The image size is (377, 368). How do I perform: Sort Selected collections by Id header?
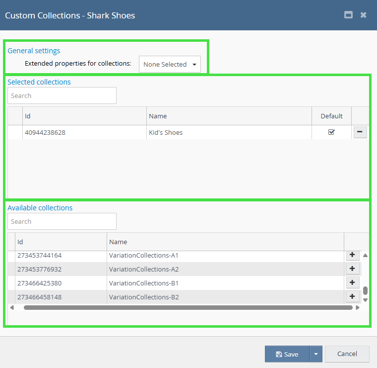coord(84,116)
